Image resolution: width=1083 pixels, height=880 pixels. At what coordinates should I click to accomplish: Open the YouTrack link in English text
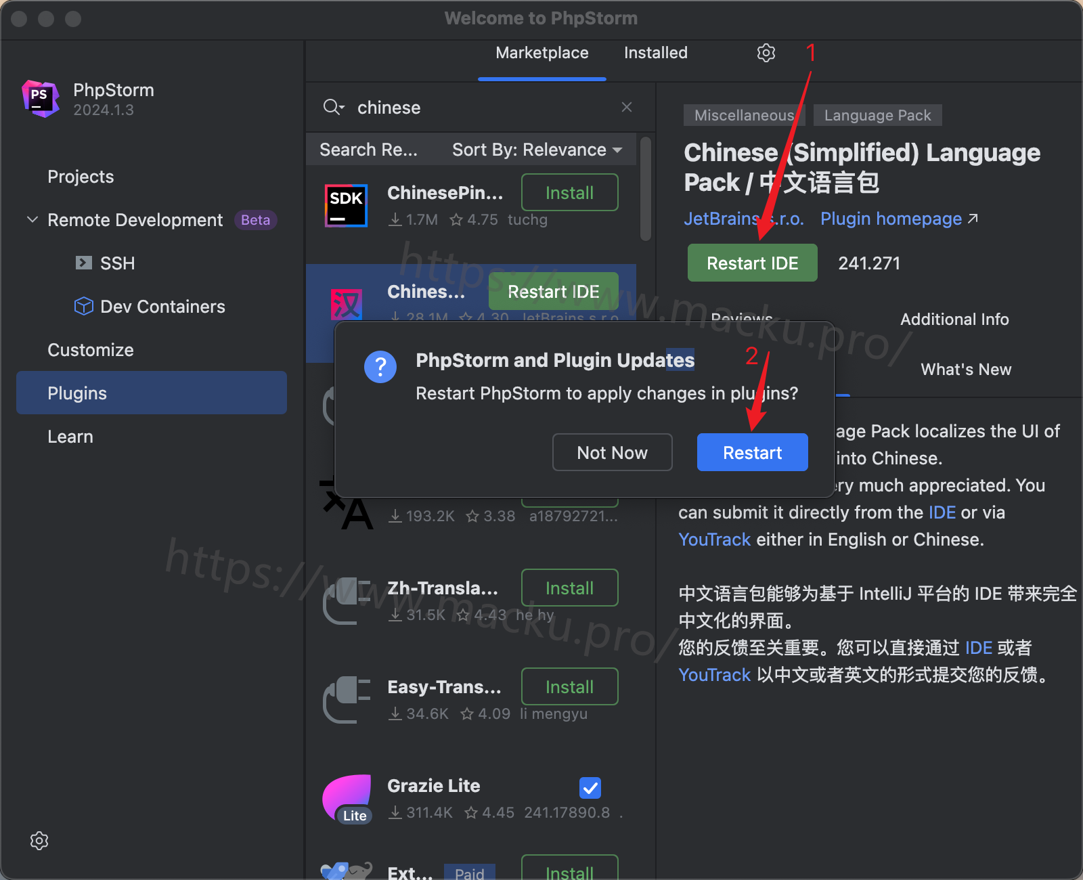pyautogui.click(x=715, y=540)
